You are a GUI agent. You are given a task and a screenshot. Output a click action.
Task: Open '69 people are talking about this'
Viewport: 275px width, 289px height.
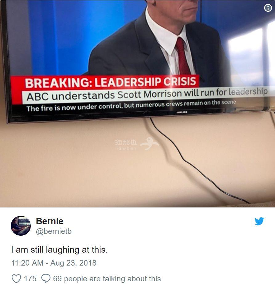coord(107,279)
